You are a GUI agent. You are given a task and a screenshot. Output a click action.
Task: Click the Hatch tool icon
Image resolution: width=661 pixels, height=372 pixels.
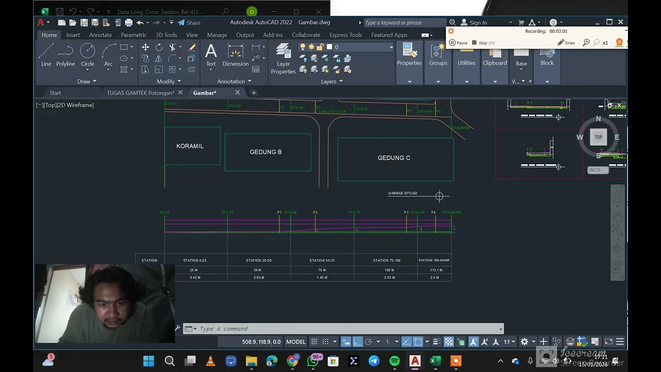click(124, 70)
